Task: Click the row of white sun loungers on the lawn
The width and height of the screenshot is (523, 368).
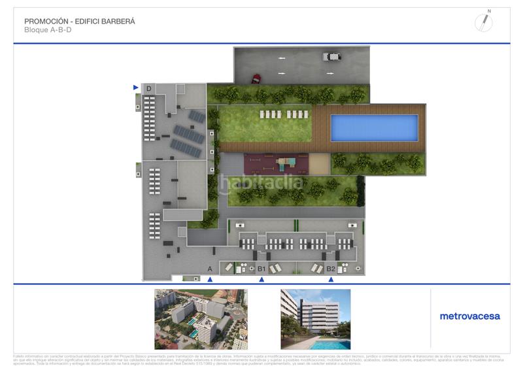Action: click(x=284, y=114)
